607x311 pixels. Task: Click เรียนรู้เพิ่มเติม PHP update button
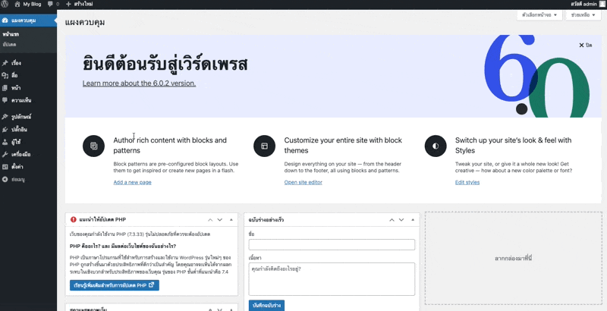[115, 285]
